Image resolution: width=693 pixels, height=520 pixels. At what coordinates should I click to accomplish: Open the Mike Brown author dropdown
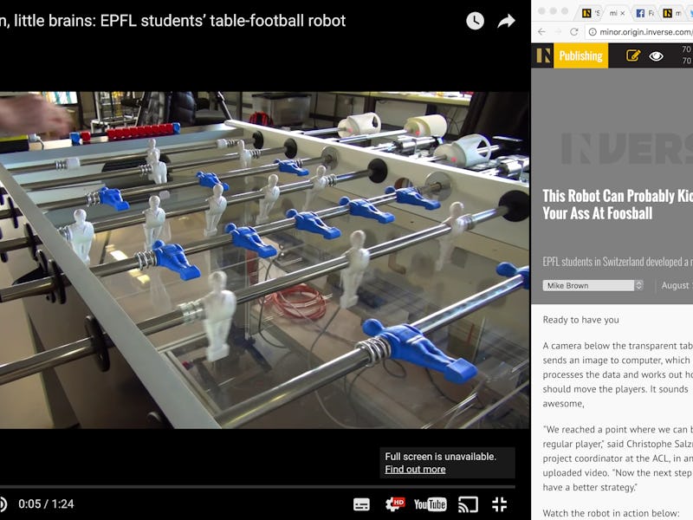tap(593, 286)
